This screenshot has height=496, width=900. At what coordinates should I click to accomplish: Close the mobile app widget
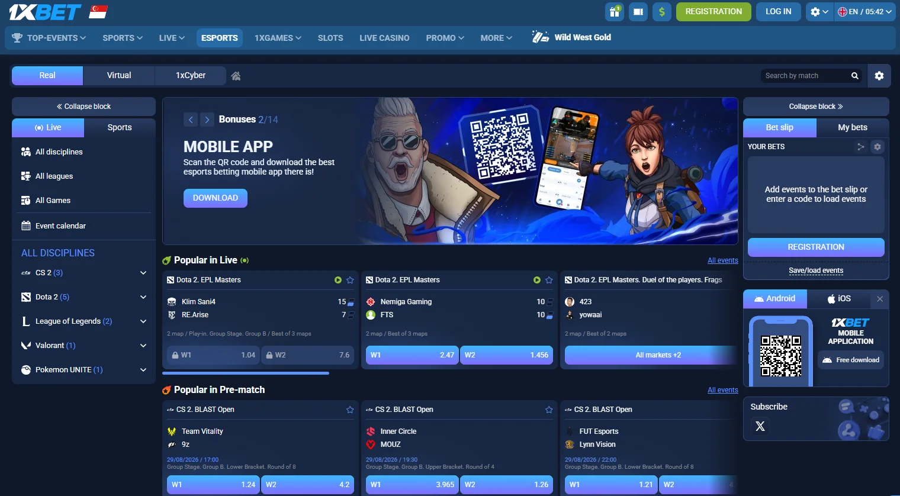coord(880,299)
